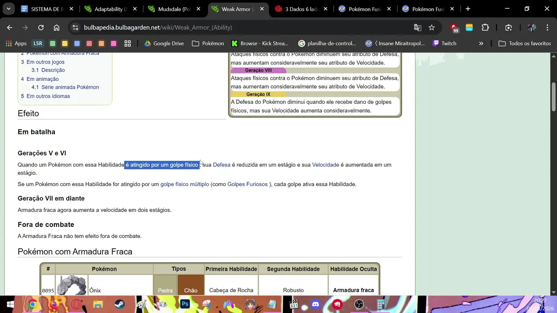
Task: Launch OBS Studio from the taskbar
Action: (x=359, y=304)
